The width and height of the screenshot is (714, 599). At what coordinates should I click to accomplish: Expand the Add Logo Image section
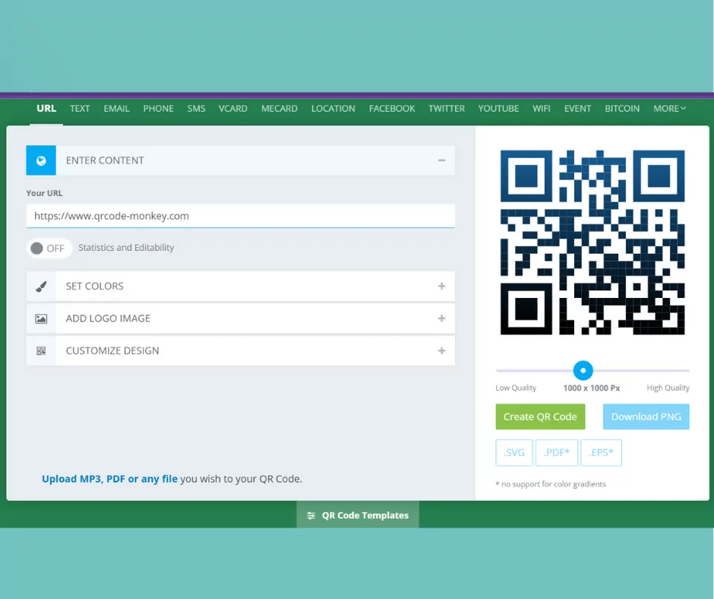pyautogui.click(x=442, y=319)
